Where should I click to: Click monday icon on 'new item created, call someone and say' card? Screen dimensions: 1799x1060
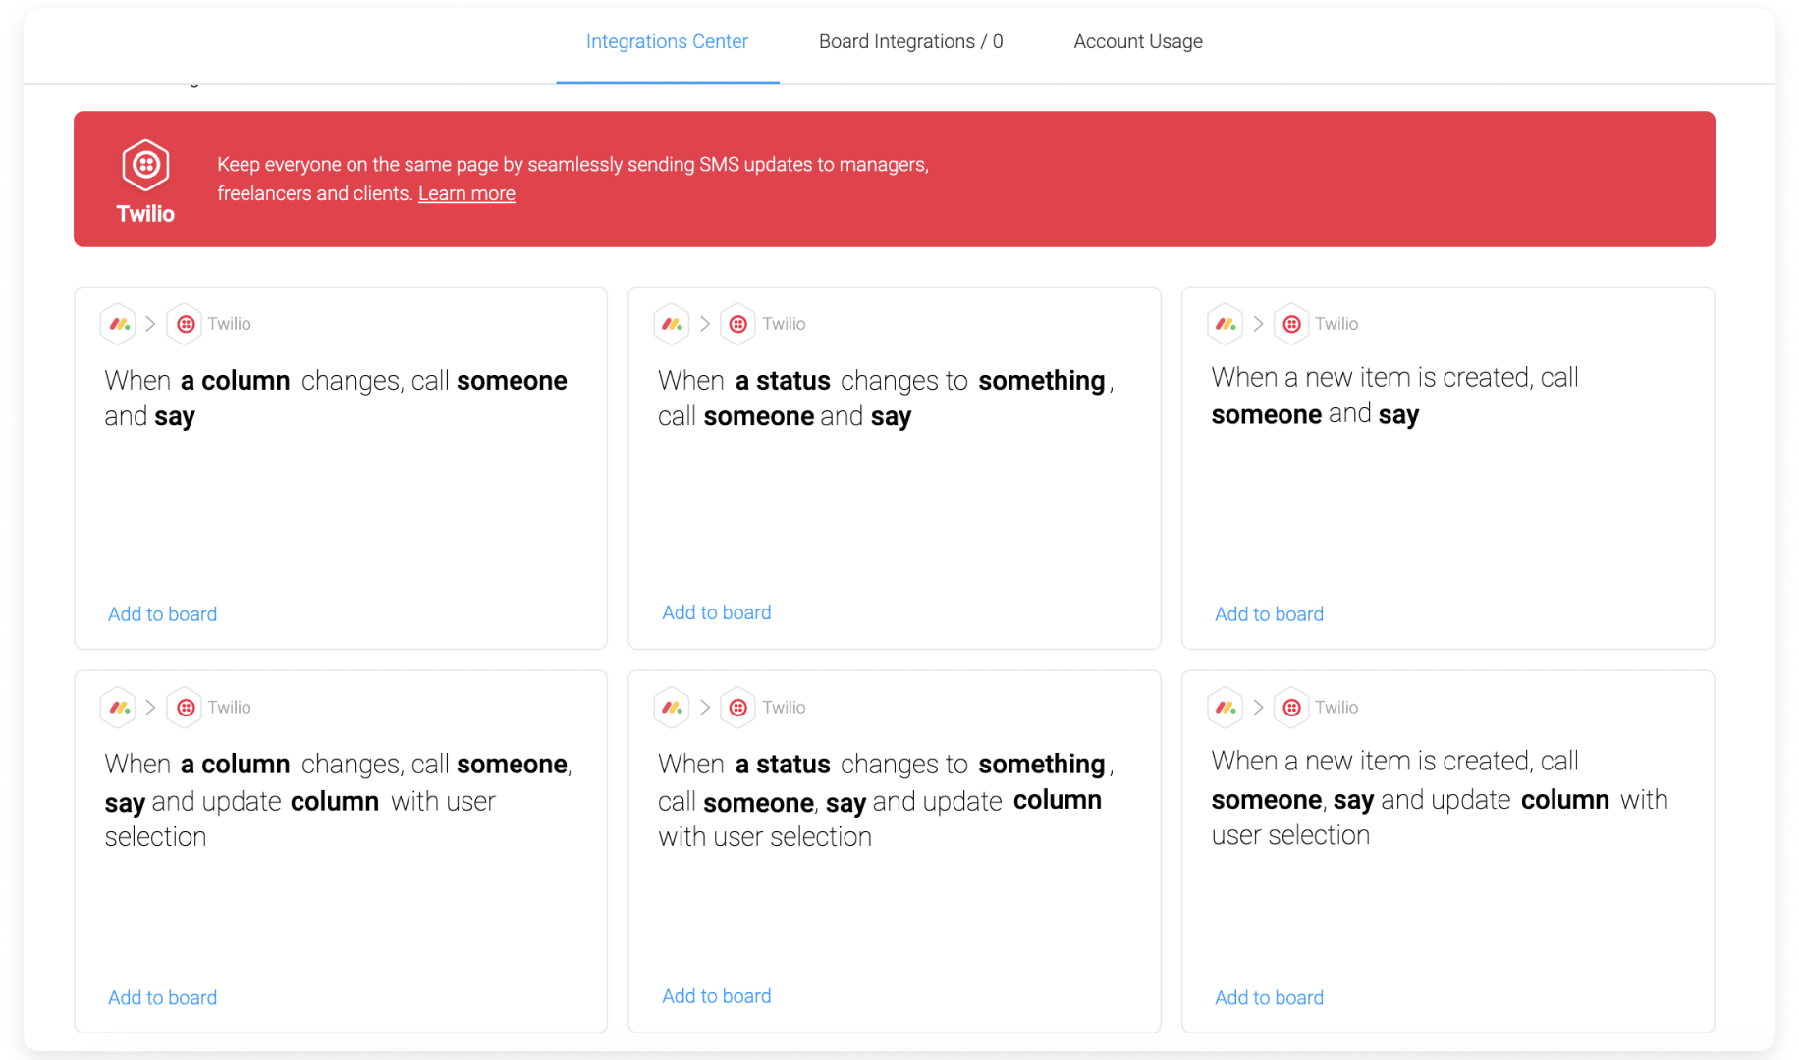1226,324
